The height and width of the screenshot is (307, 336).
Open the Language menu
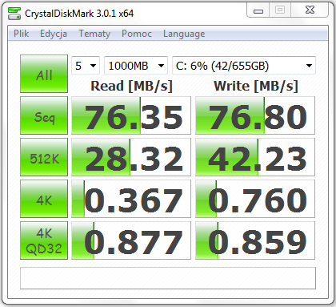pyautogui.click(x=184, y=34)
